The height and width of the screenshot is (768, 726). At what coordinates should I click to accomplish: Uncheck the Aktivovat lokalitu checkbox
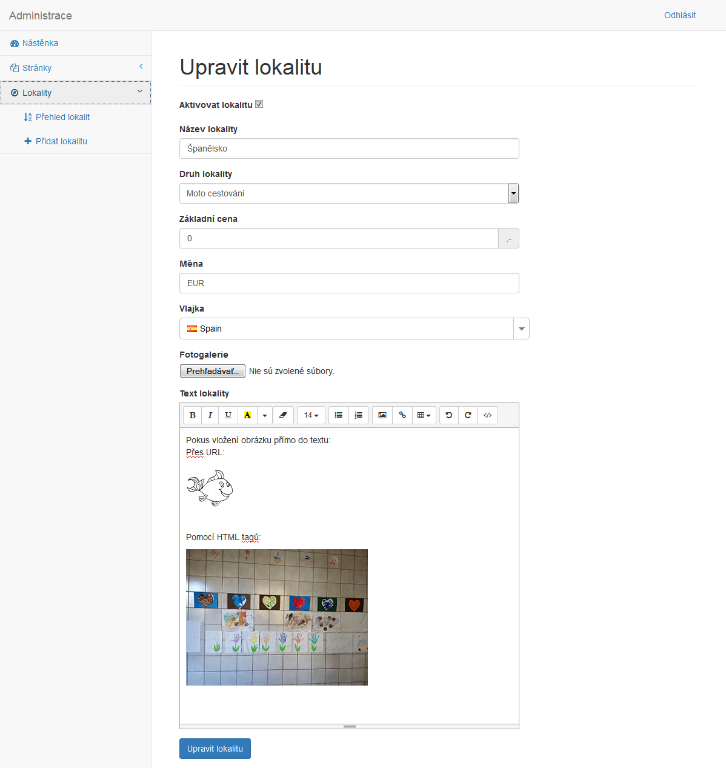pos(259,104)
